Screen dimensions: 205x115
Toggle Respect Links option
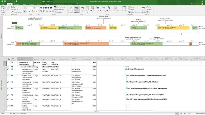pyautogui.click(x=59, y=10)
